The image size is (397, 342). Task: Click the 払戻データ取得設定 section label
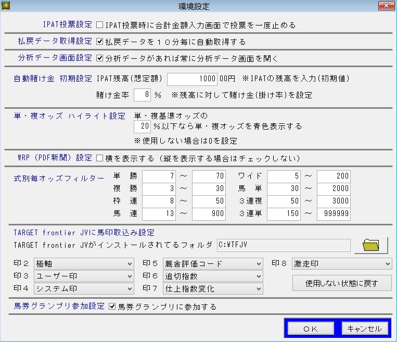click(55, 41)
